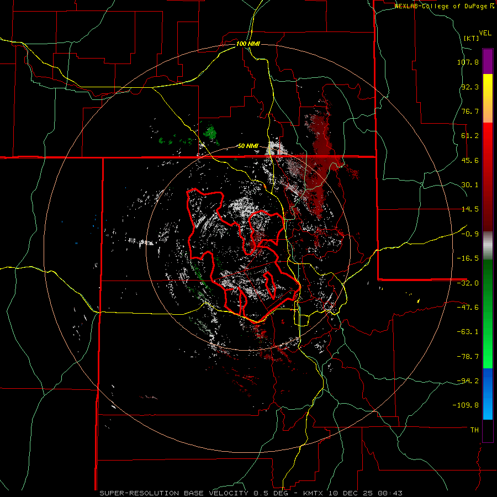Click the -32.0 velocity legend value
497x497 pixels.
point(468,283)
